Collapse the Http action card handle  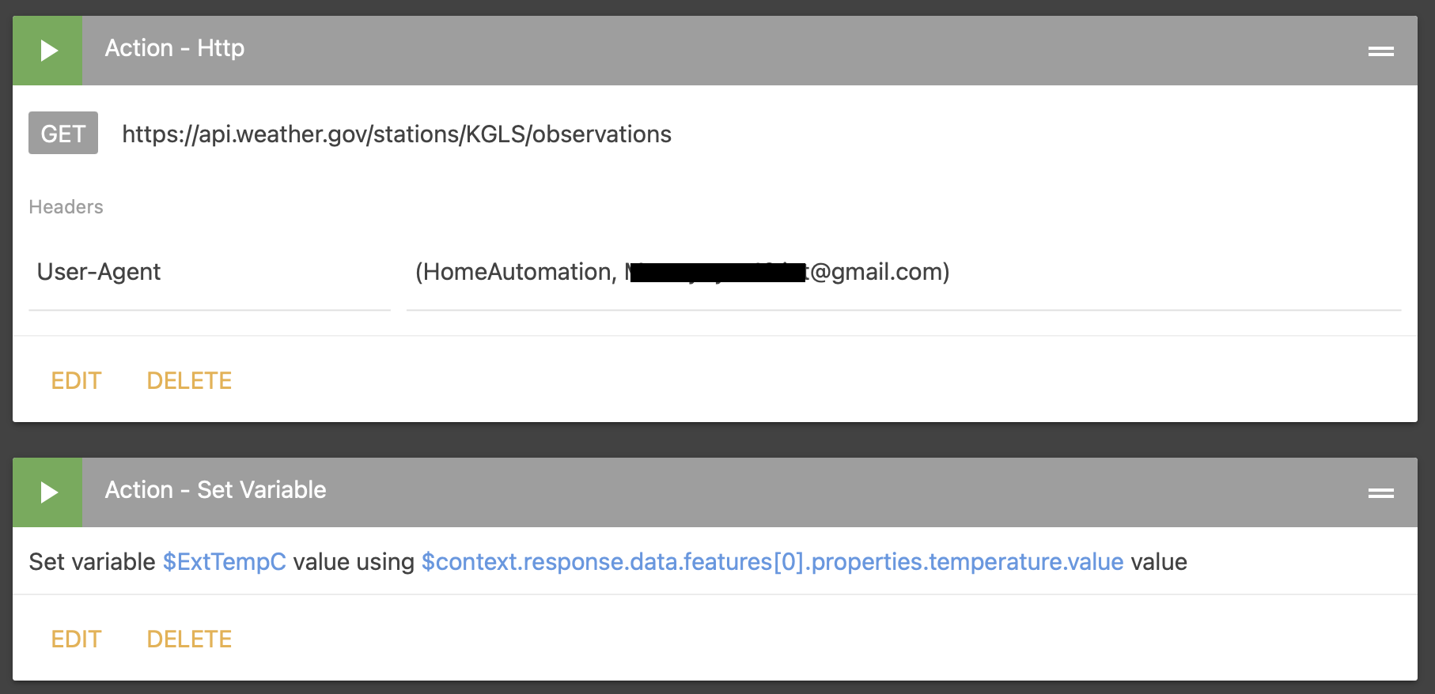click(x=1380, y=51)
